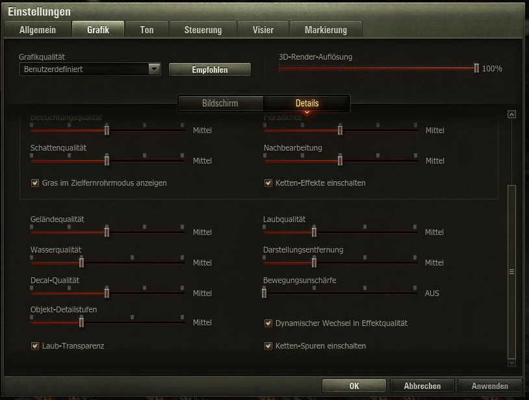
Task: Click the Bewegungsunschärfe slider handle
Action: pyautogui.click(x=264, y=293)
